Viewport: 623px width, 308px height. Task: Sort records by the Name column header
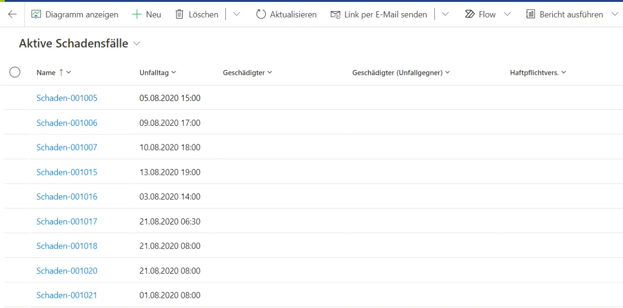[x=46, y=72]
